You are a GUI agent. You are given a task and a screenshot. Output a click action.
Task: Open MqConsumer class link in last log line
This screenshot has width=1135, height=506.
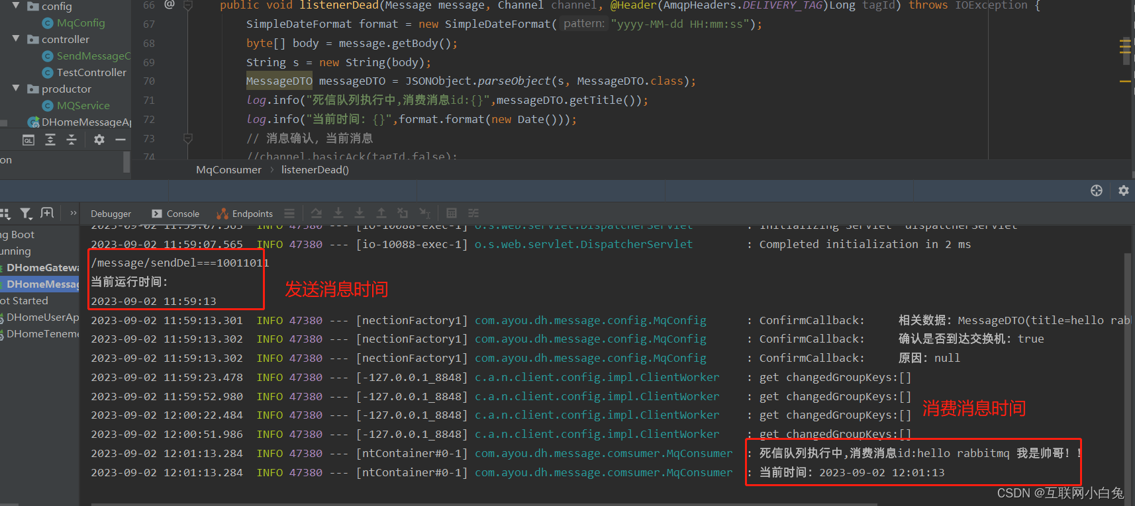click(603, 472)
